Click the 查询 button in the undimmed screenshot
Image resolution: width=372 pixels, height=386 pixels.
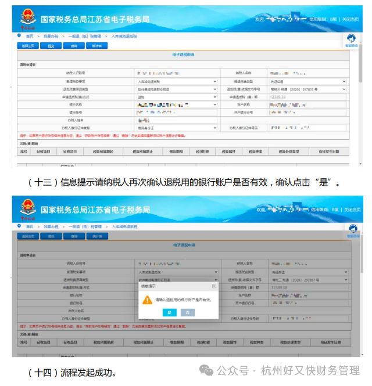74,46
